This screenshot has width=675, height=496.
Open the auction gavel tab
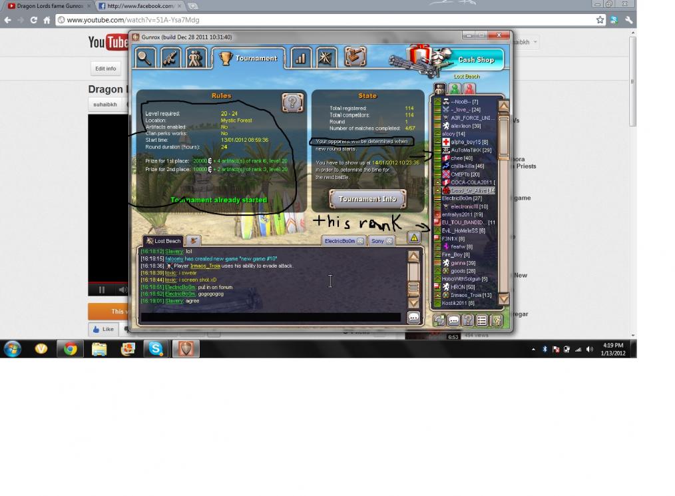(x=354, y=57)
